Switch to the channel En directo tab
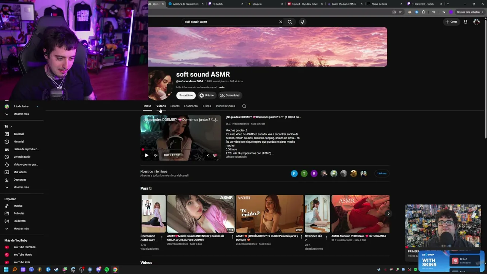This screenshot has width=487, height=274. (x=191, y=106)
